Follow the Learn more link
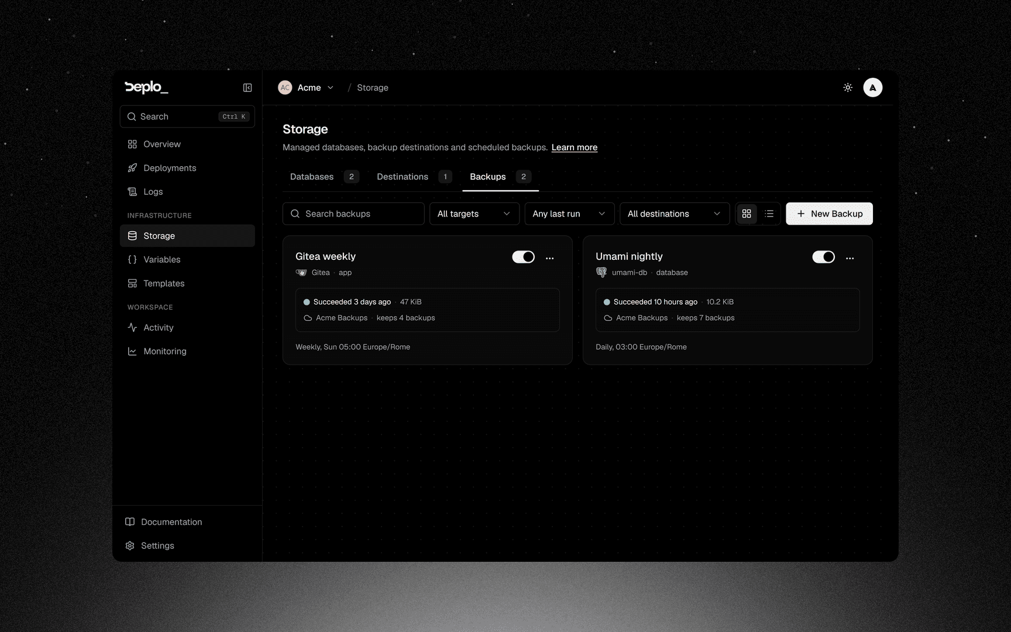This screenshot has height=632, width=1011. [x=575, y=147]
